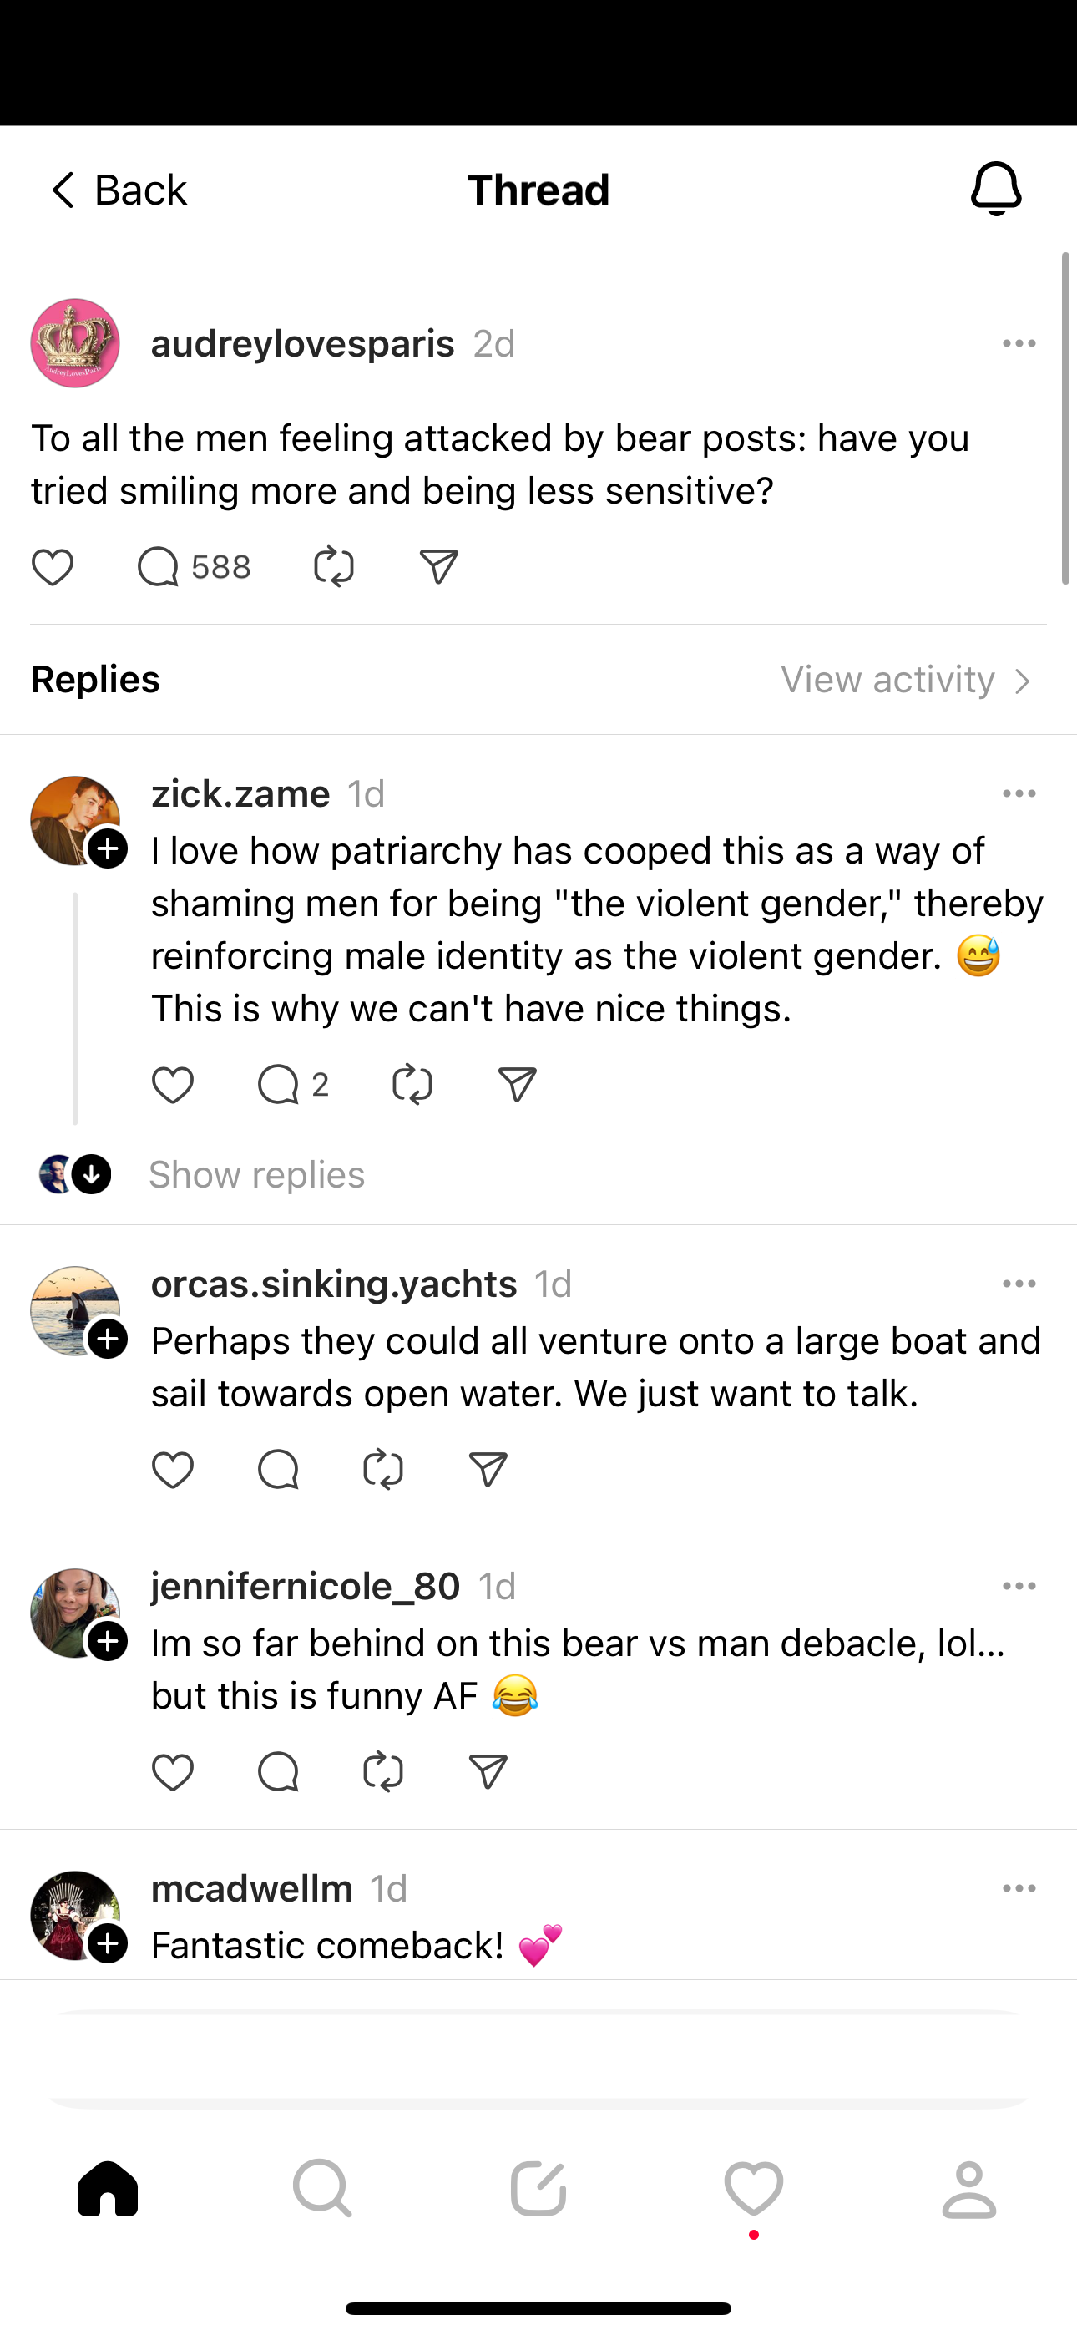Like zick.zame's patriarchy reply
This screenshot has width=1077, height=2335.
[172, 1085]
